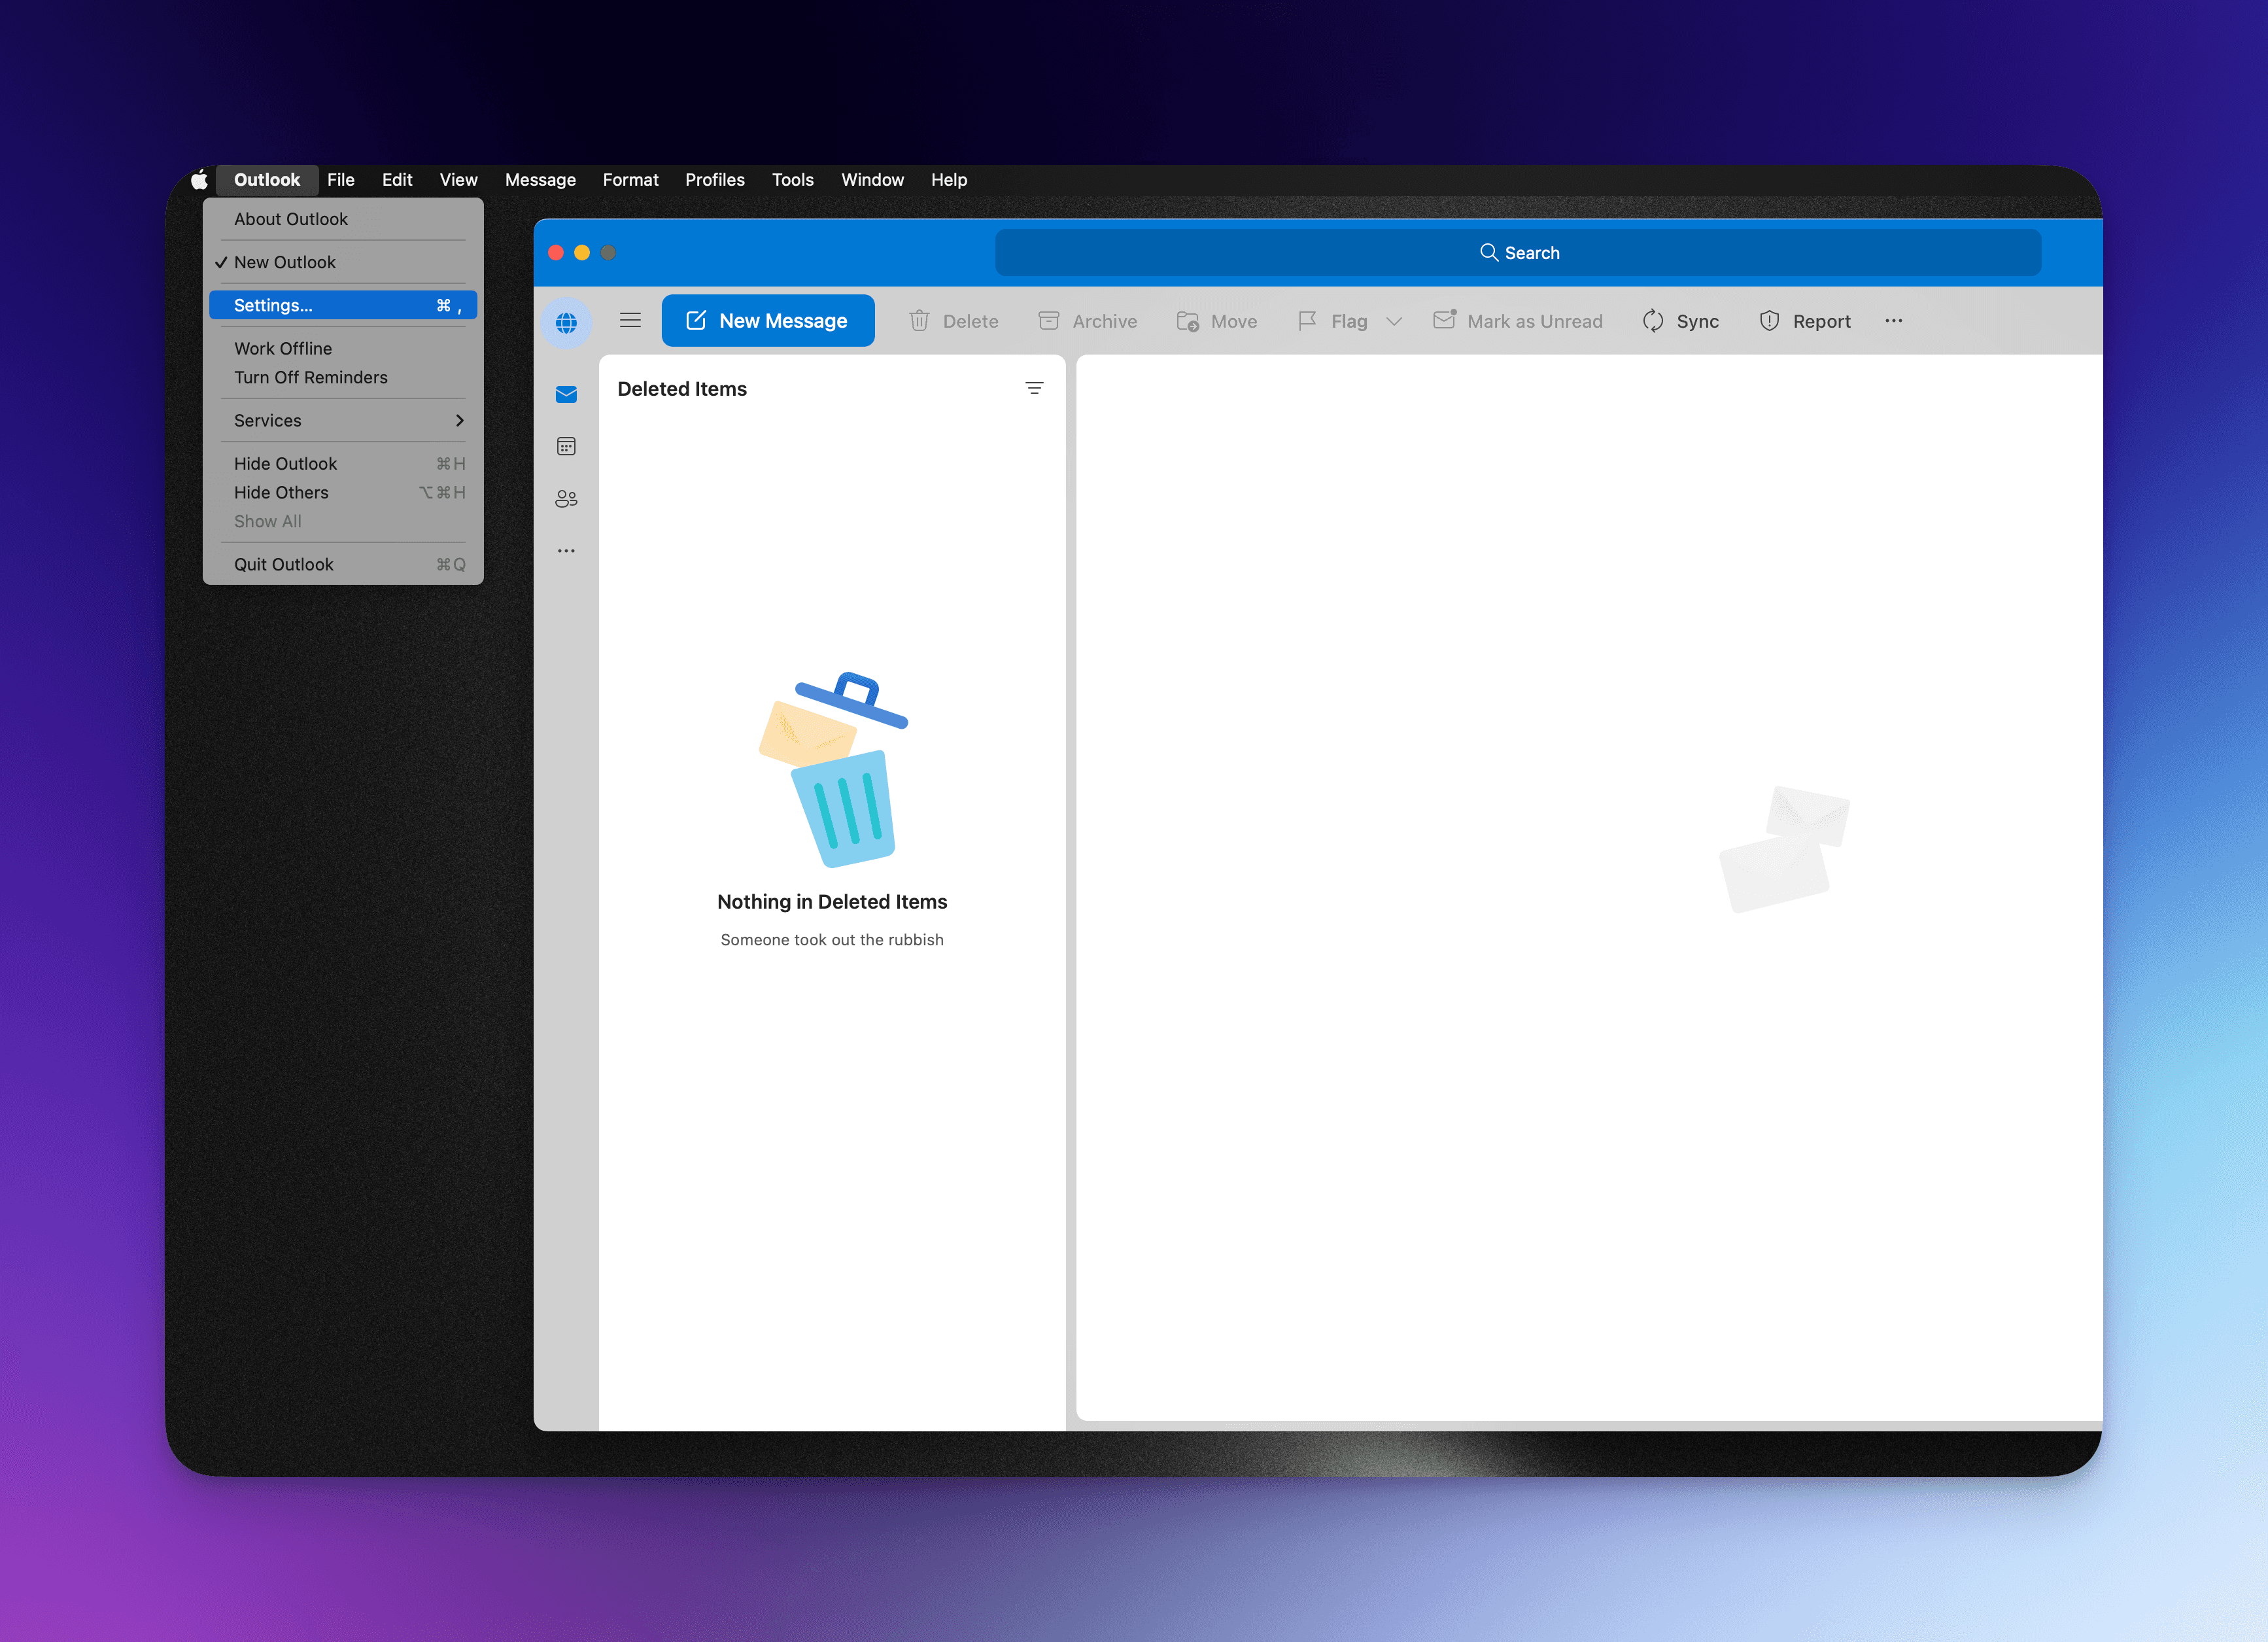Select Turn Off Reminders option
Viewport: 2268px width, 1642px height.
click(310, 377)
